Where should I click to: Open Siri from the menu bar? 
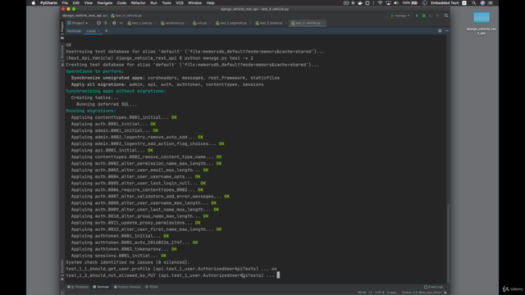pos(482,3)
